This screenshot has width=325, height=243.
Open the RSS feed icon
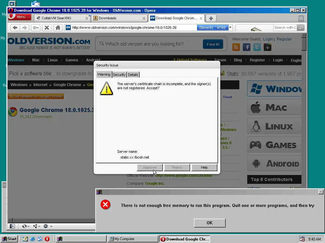[x=236, y=47]
